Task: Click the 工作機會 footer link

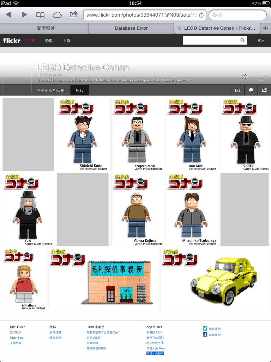Action: (16, 343)
